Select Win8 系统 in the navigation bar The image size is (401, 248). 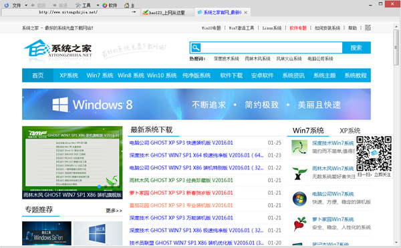(131, 75)
